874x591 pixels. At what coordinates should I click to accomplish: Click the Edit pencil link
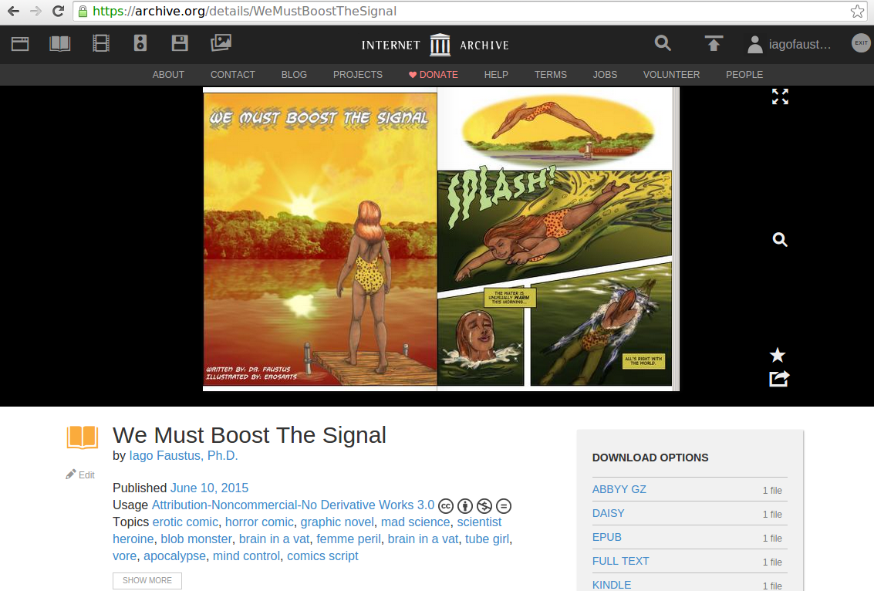click(80, 474)
